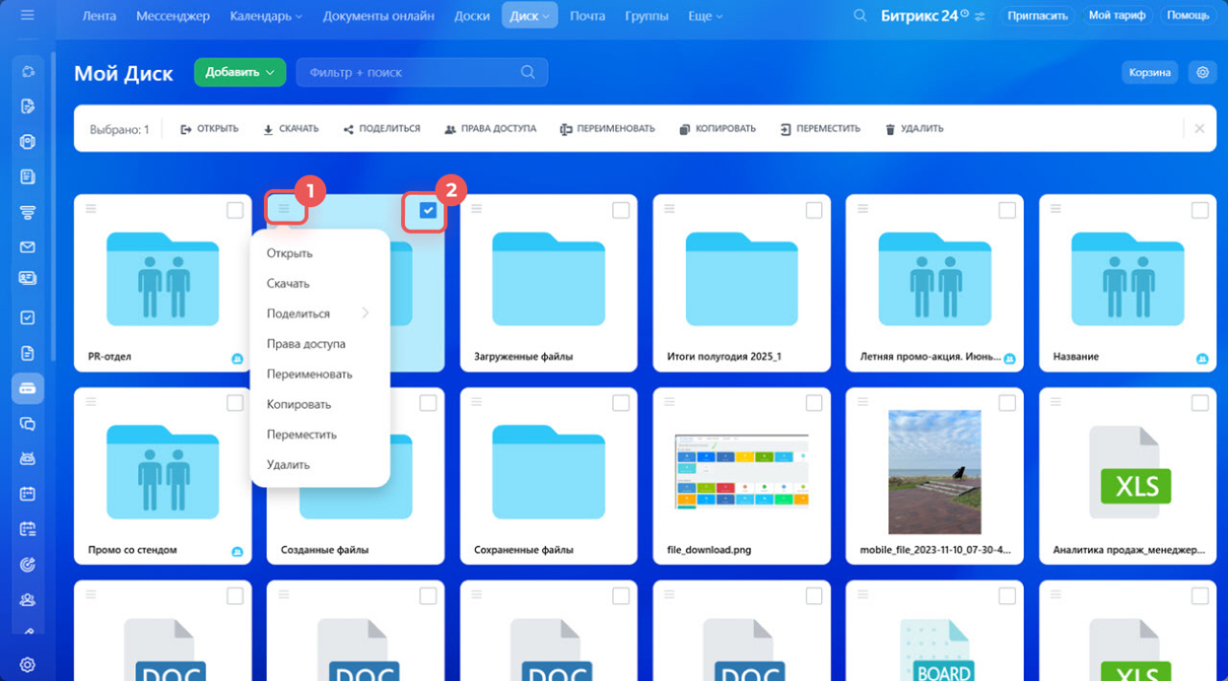Click into the Фильтр + поиск field
This screenshot has width=1228, height=681.
coord(422,72)
